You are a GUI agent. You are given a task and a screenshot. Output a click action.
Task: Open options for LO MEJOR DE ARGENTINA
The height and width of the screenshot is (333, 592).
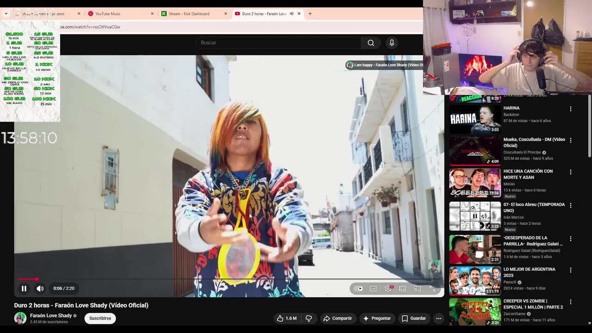pyautogui.click(x=570, y=270)
